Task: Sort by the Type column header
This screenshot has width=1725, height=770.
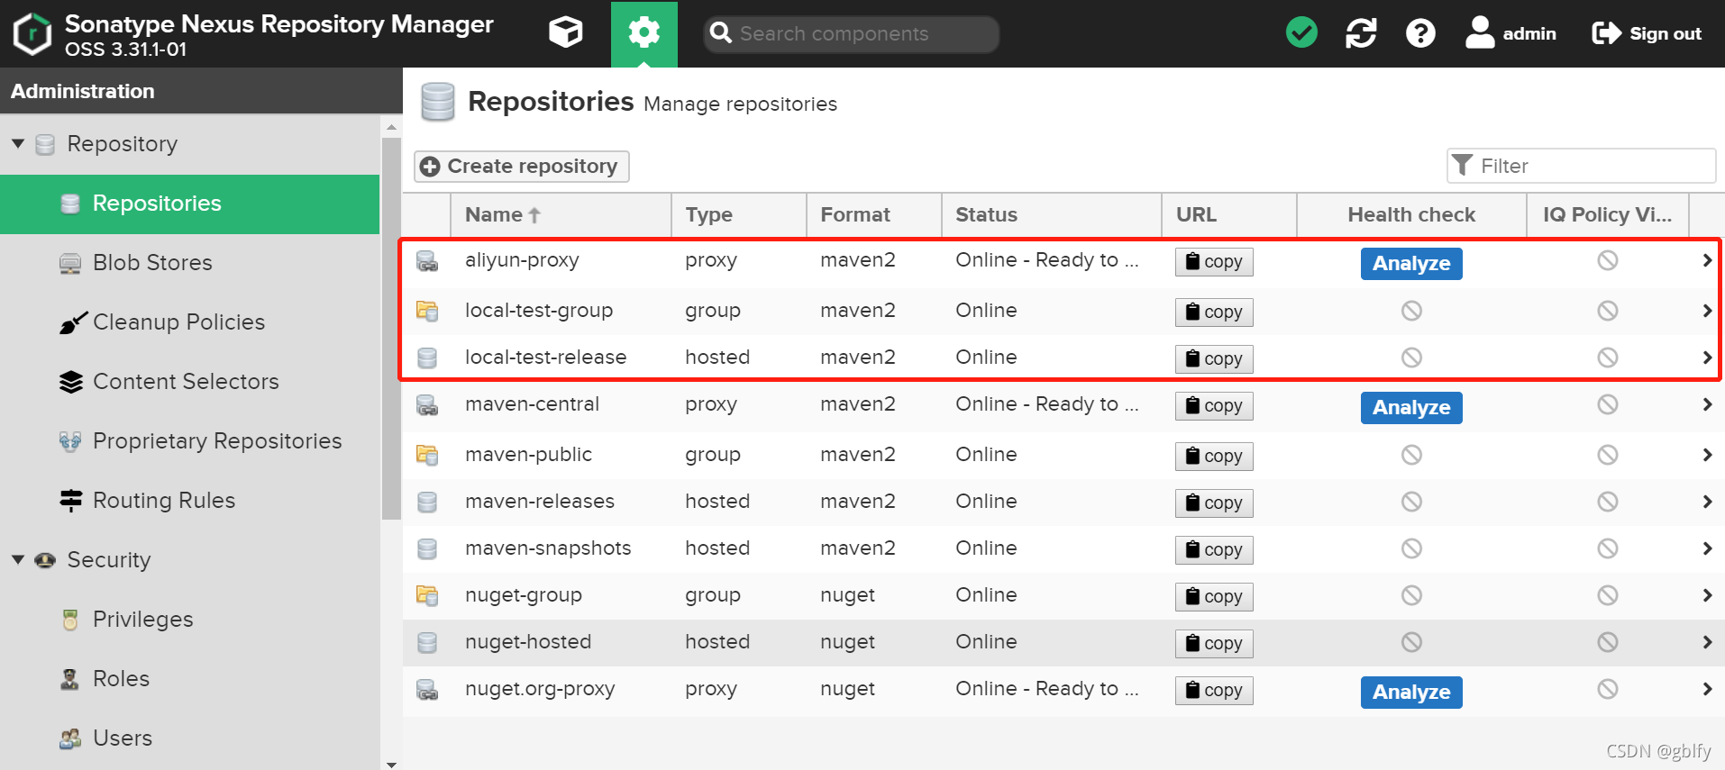Action: click(x=738, y=214)
